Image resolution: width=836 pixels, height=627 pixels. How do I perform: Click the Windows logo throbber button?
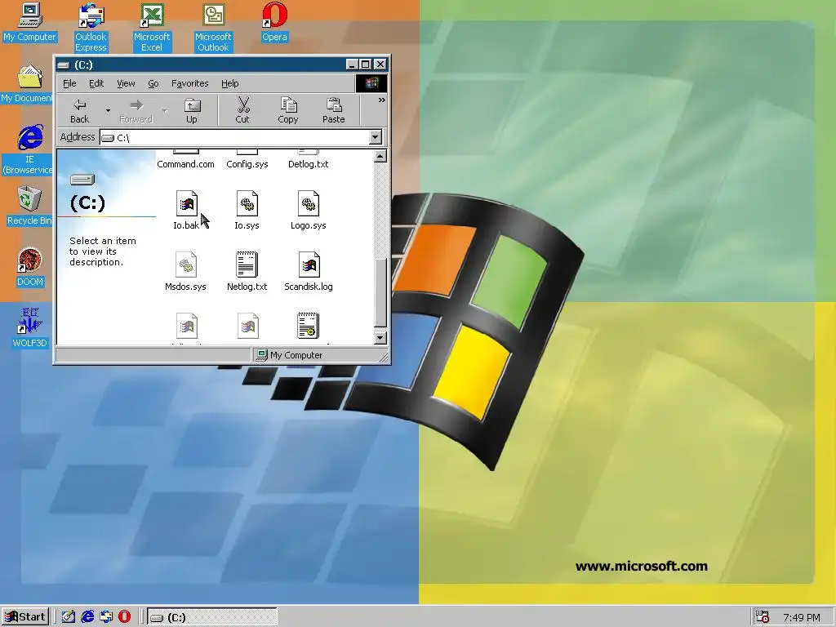pos(371,83)
